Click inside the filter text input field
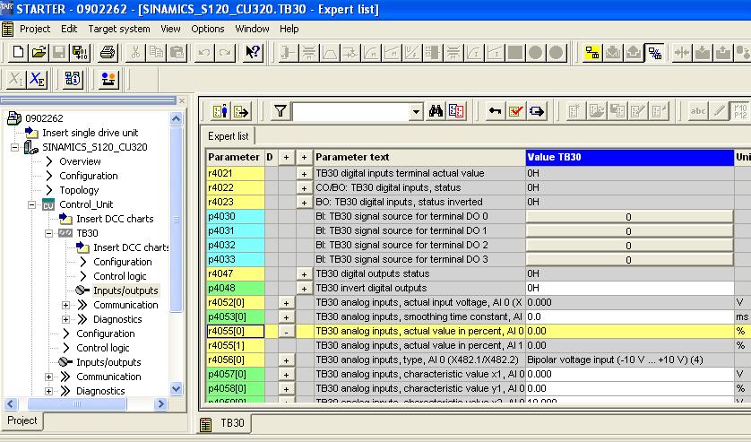Screen dimensions: 751x442 point(350,112)
